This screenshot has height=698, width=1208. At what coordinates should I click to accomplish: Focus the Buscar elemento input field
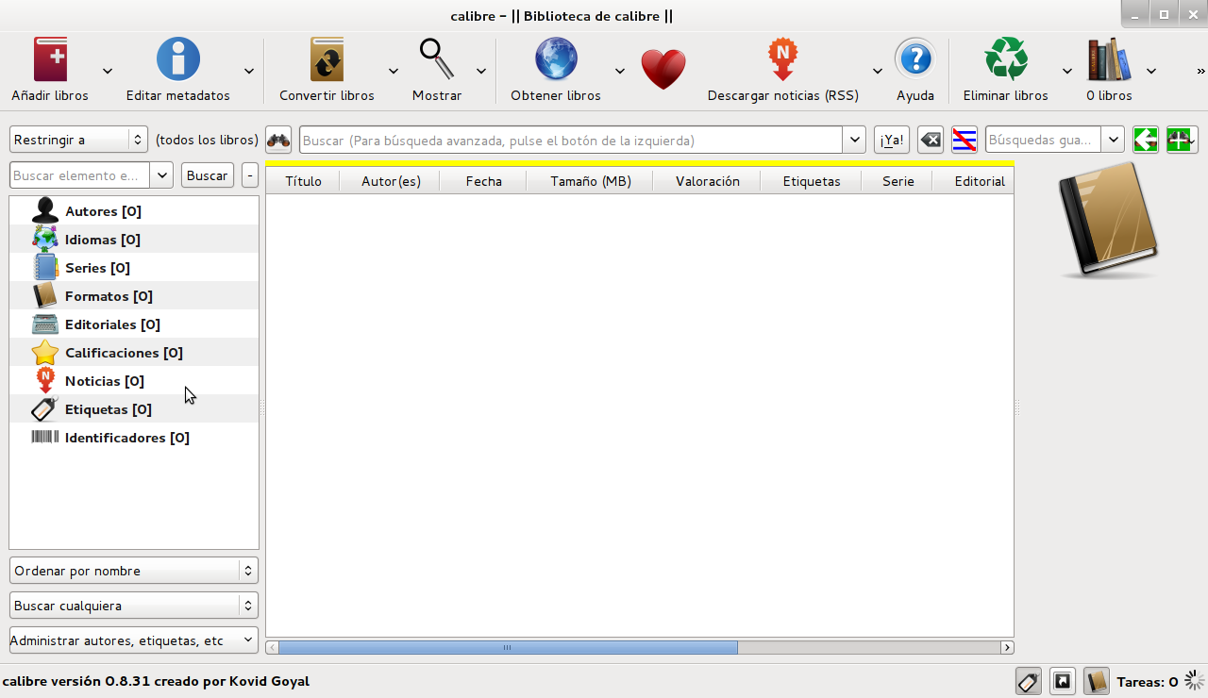80,175
